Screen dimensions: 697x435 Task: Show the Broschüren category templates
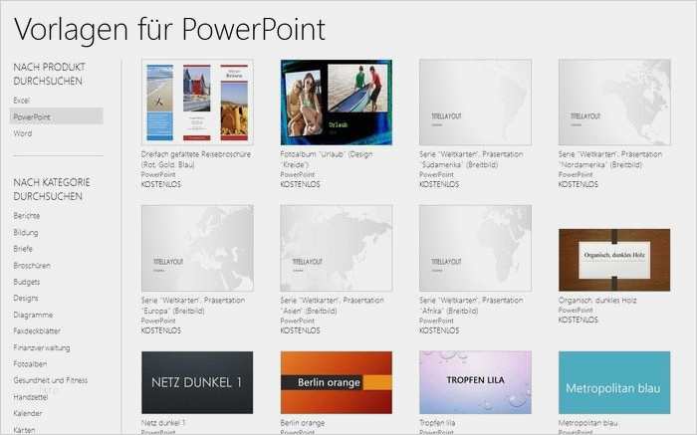click(x=32, y=266)
